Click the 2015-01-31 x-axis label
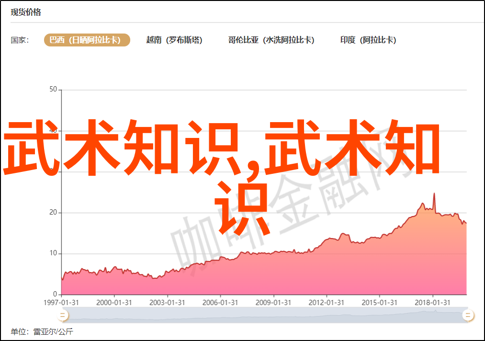This screenshot has width=485, height=341. (379, 303)
